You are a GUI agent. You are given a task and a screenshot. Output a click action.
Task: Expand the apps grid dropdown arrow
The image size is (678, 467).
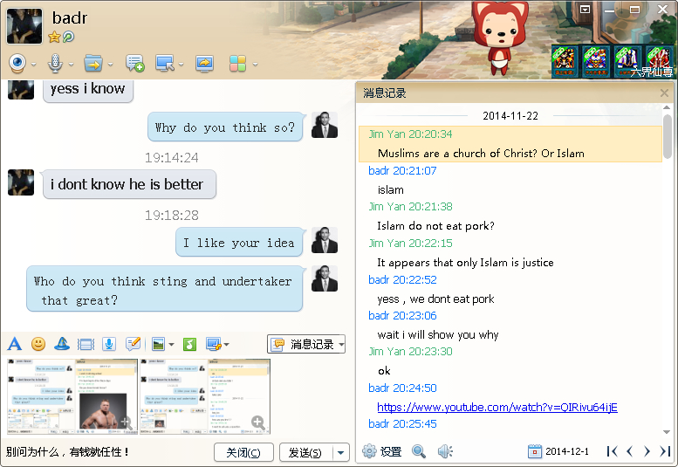coord(255,65)
